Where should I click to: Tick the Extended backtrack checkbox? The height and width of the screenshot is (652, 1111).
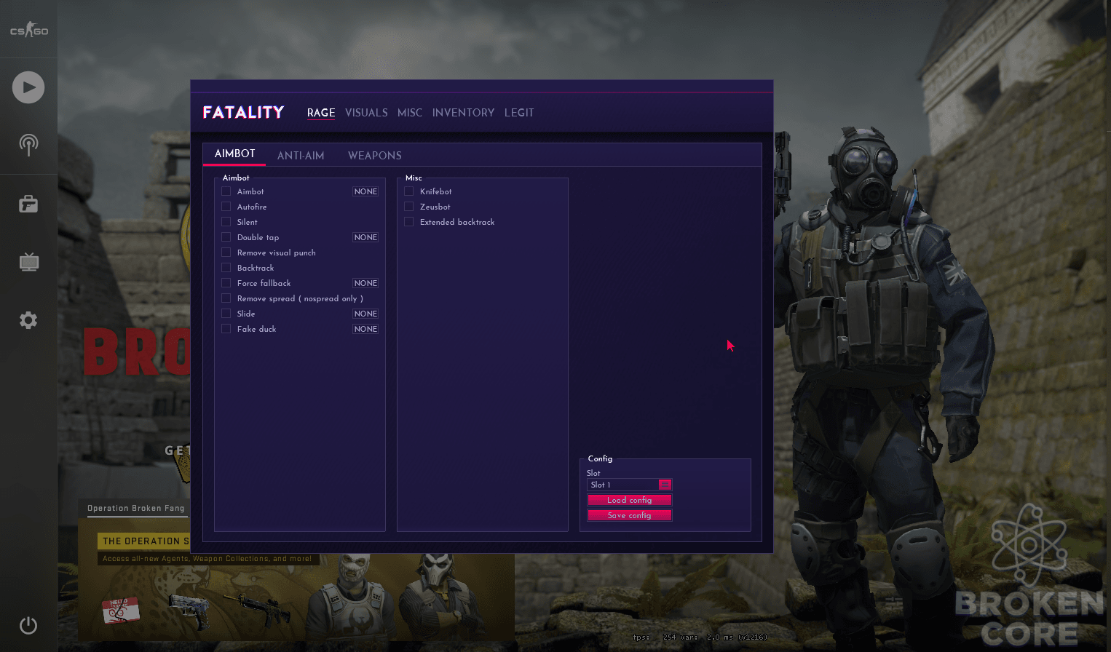(408, 222)
